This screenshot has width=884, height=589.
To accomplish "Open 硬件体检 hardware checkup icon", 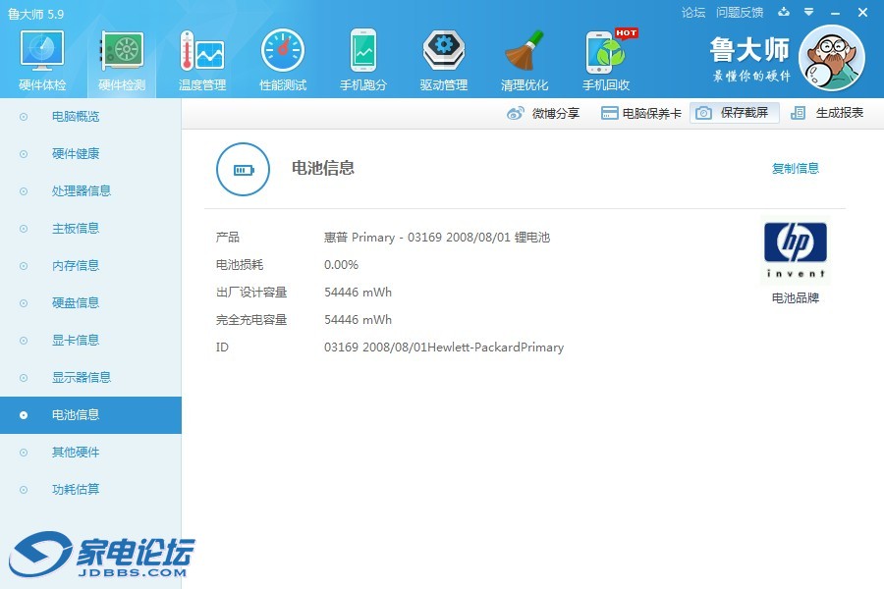I will (x=42, y=59).
